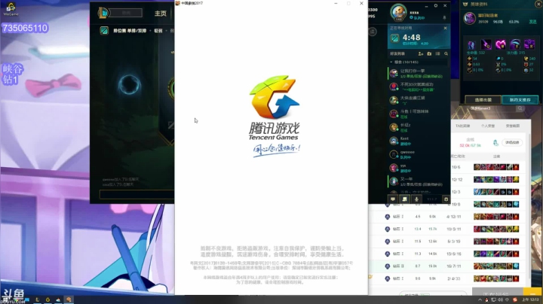Click the new friend folder icon

[429, 54]
